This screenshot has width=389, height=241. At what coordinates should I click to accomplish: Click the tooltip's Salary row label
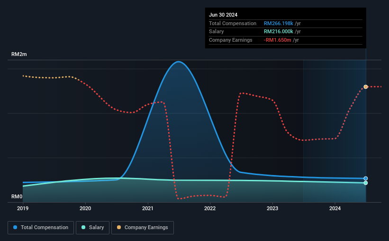217,32
